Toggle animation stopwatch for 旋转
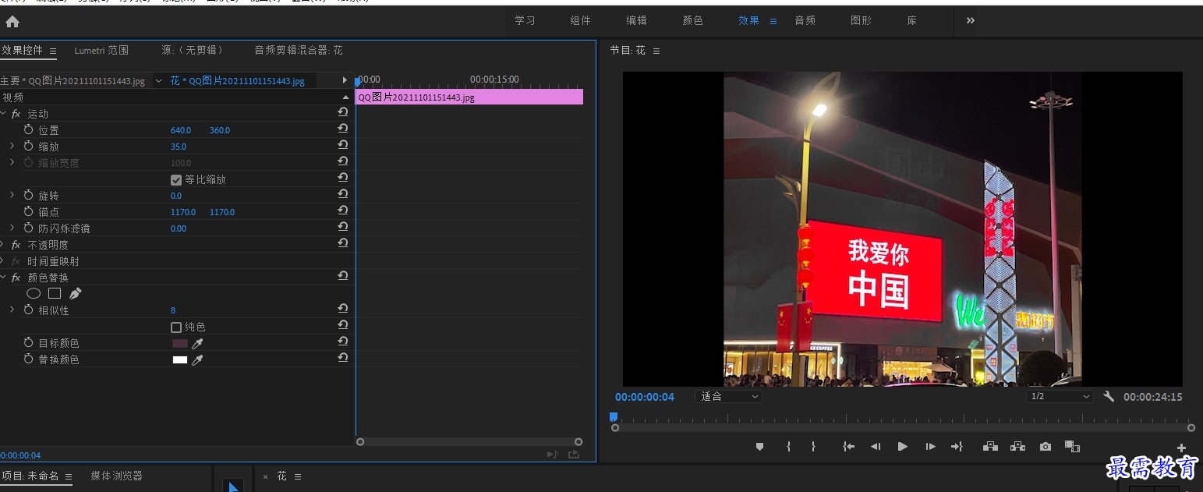This screenshot has height=492, width=1203. pyautogui.click(x=29, y=195)
